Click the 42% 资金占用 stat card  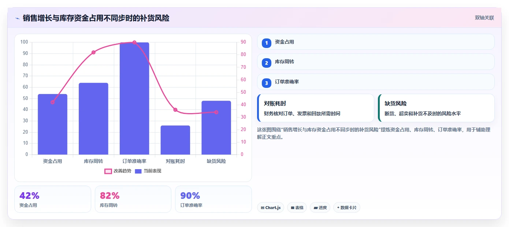53,199
